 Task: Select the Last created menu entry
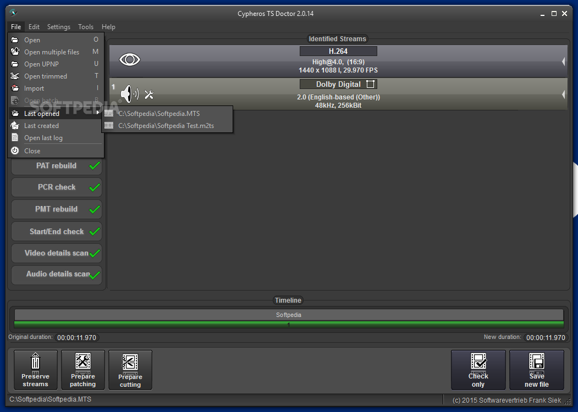(x=56, y=126)
